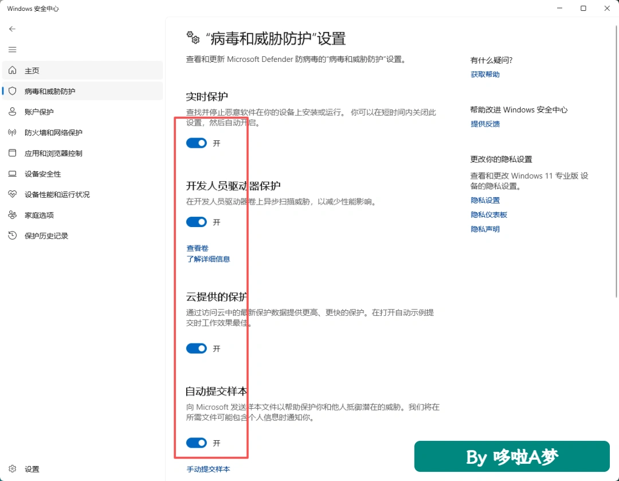
Task: Minimize the Windows 安全中心 window
Action: (x=559, y=8)
